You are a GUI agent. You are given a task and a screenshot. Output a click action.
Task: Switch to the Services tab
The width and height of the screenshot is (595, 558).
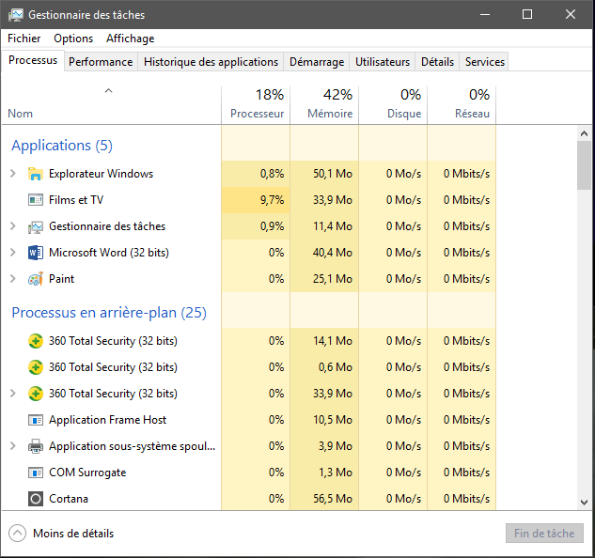pyautogui.click(x=485, y=62)
